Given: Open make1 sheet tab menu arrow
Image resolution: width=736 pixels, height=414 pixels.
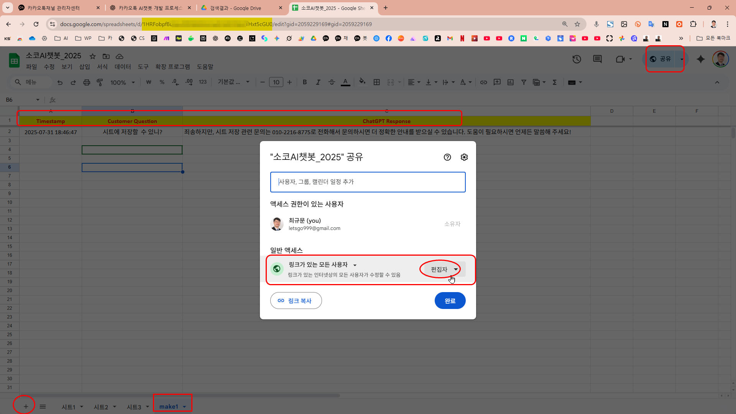Looking at the screenshot, I should coord(184,407).
